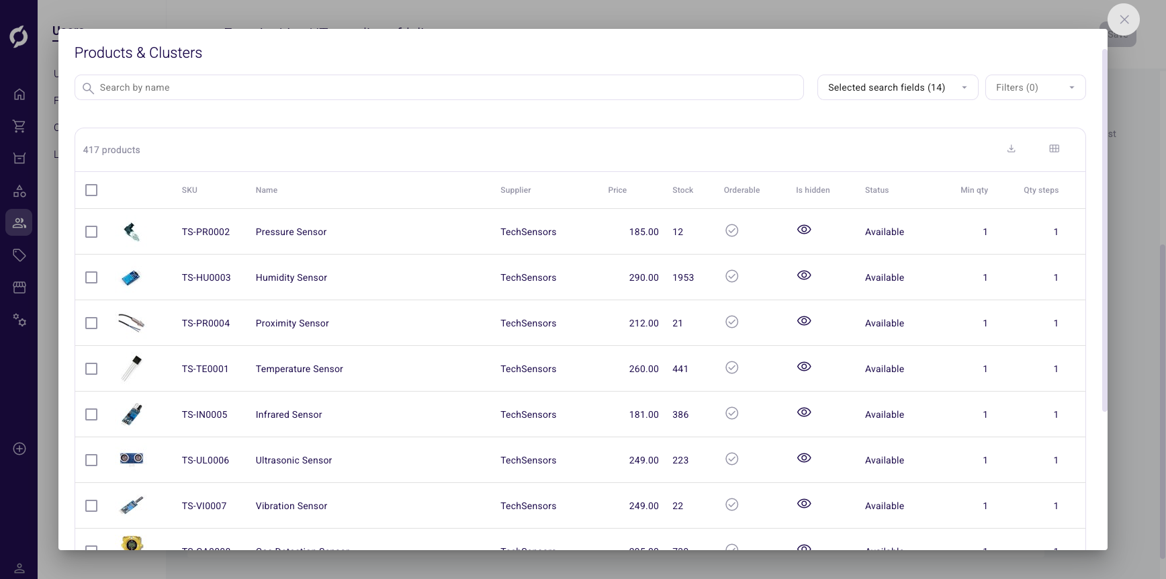1166x579 pixels.
Task: Download the product list
Action: pyautogui.click(x=1011, y=148)
